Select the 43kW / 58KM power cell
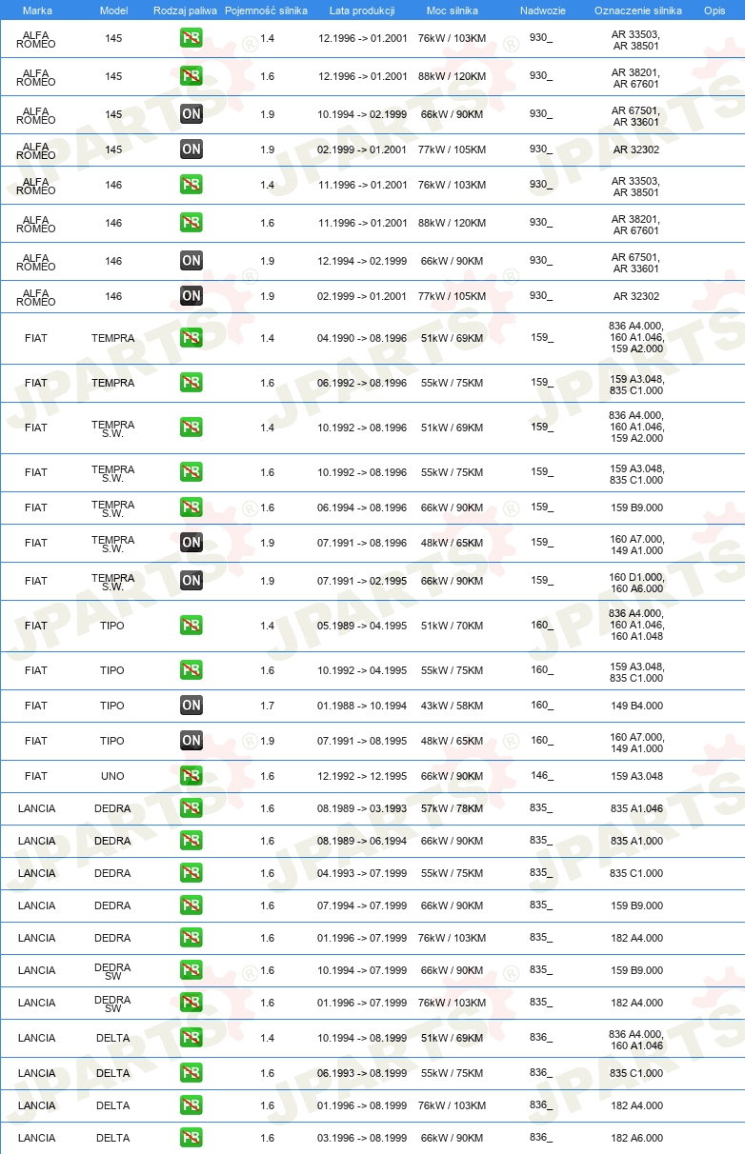 coord(452,706)
